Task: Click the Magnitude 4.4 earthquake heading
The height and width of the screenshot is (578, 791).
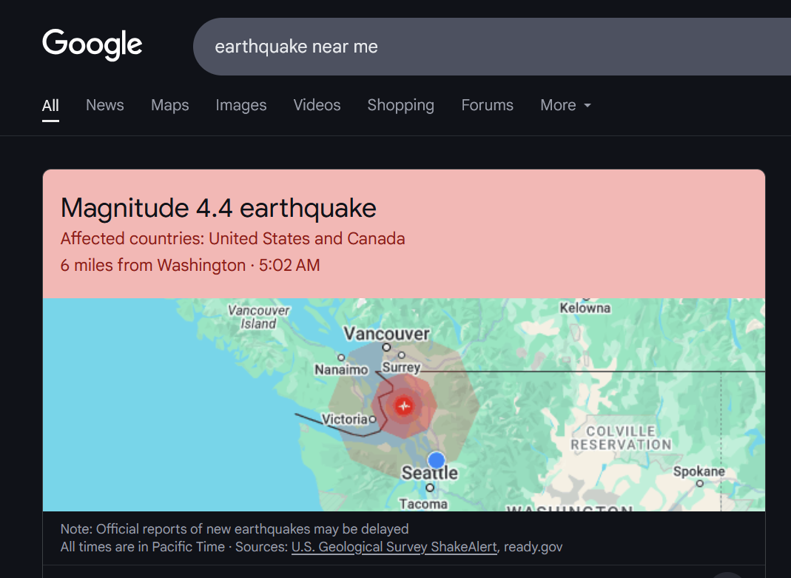Action: [x=218, y=208]
